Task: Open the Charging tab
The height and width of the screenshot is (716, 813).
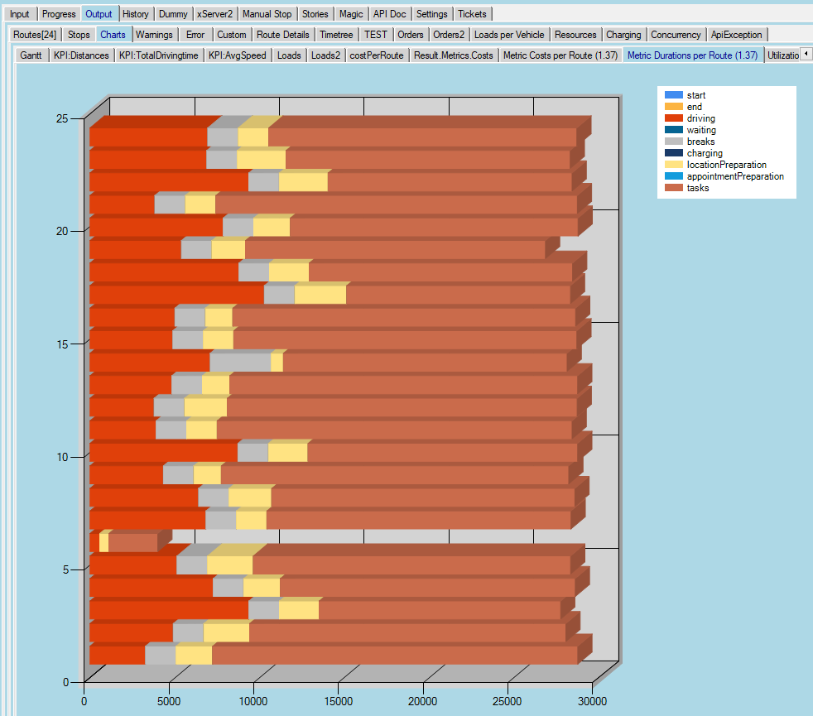Action: tap(623, 35)
